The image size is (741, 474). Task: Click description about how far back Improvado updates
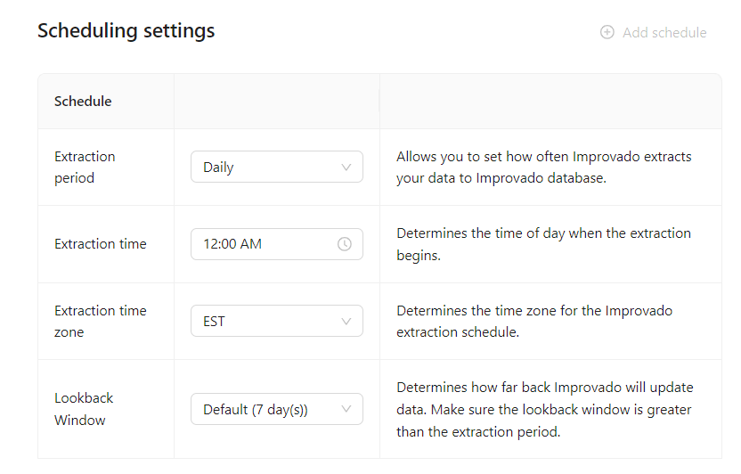coord(544,409)
